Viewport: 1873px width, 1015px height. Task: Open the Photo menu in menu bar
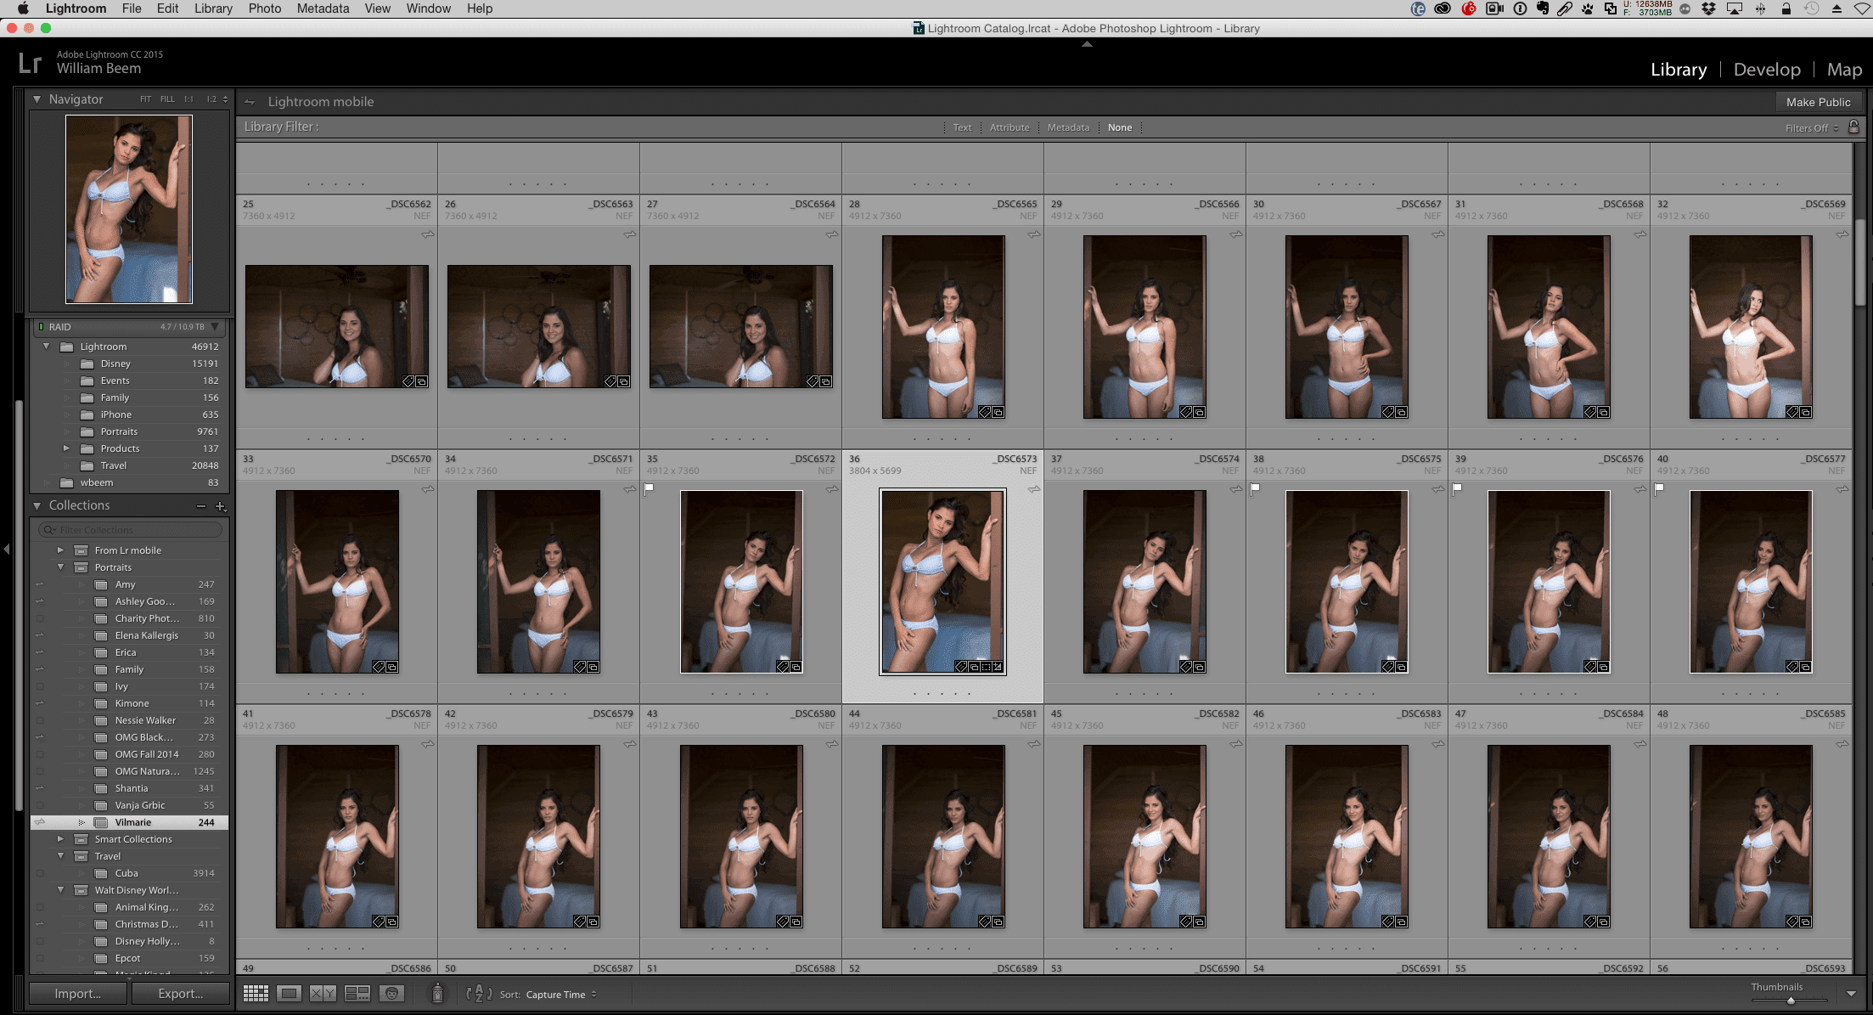[265, 8]
